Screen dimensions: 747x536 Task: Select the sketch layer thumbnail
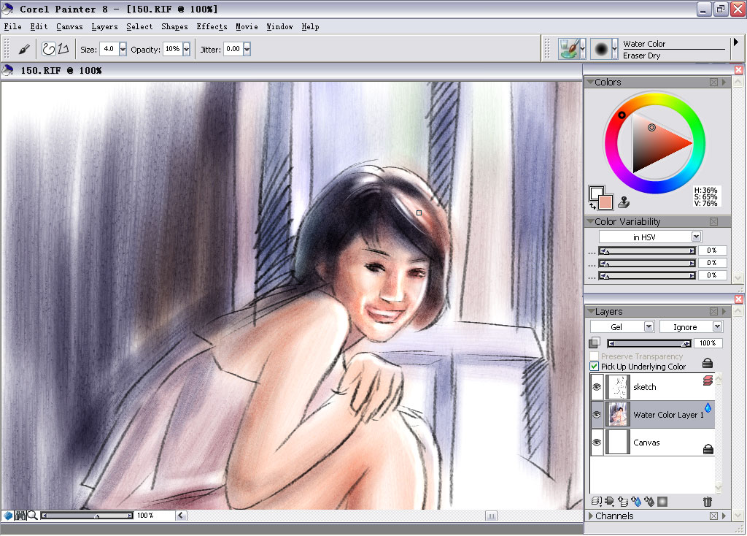point(618,387)
